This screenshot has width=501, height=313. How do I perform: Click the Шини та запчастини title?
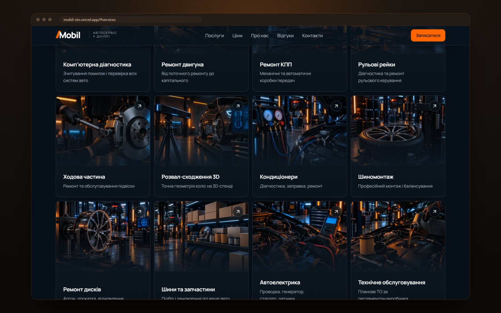pos(188,290)
